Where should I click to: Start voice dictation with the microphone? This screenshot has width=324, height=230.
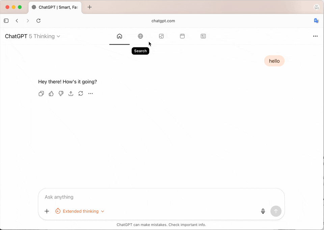(263, 211)
